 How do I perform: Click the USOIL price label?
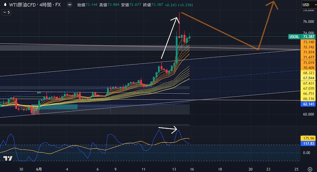294,36
